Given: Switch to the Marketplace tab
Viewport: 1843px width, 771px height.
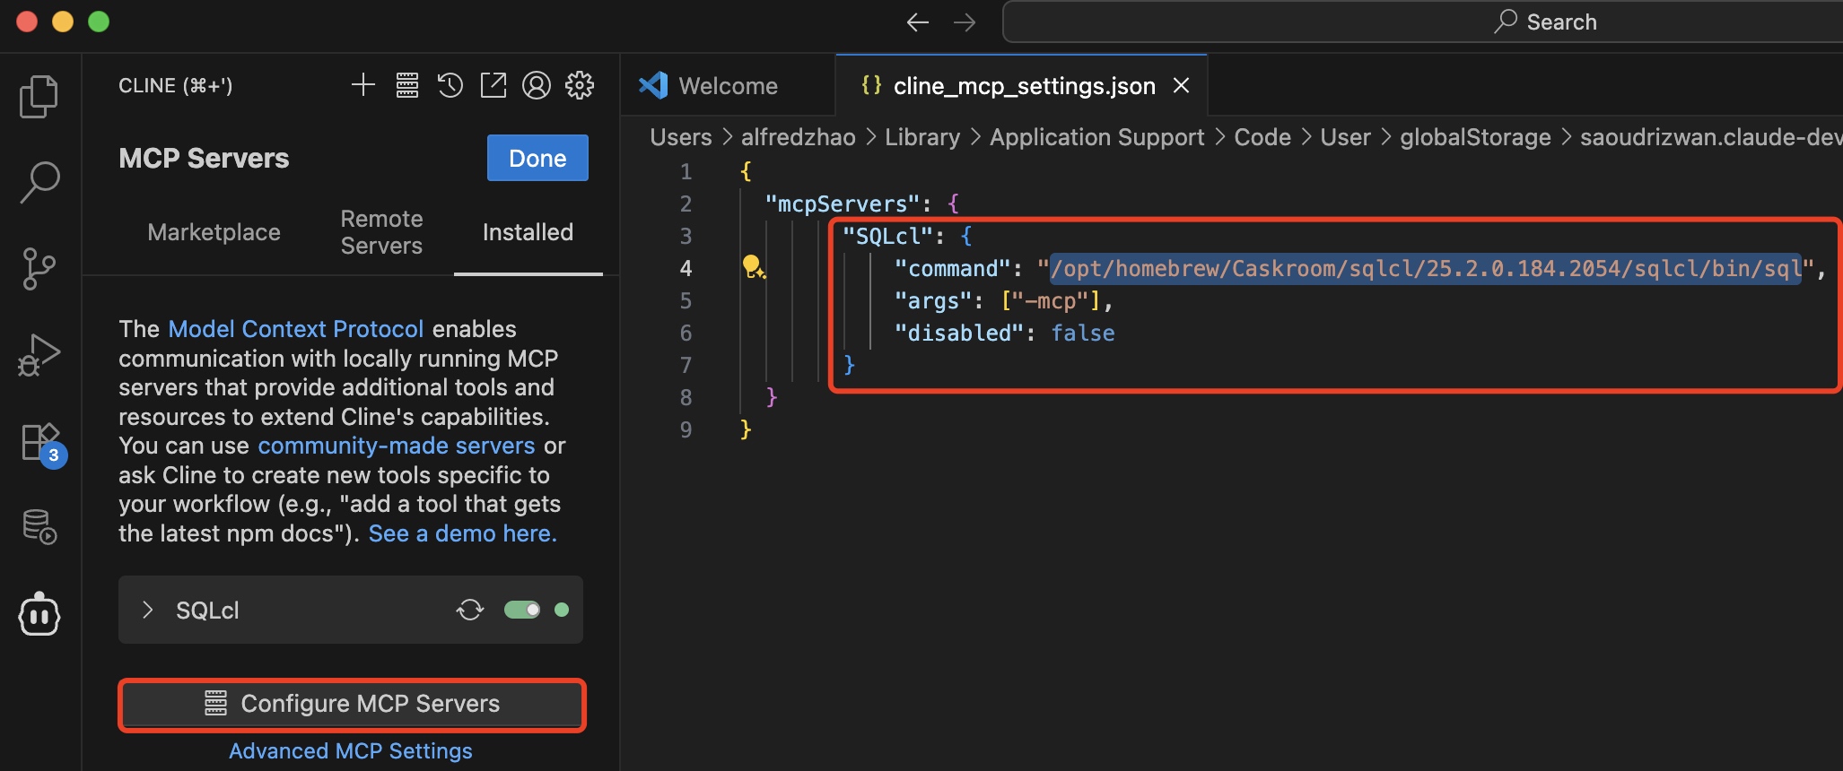Looking at the screenshot, I should coord(214,232).
